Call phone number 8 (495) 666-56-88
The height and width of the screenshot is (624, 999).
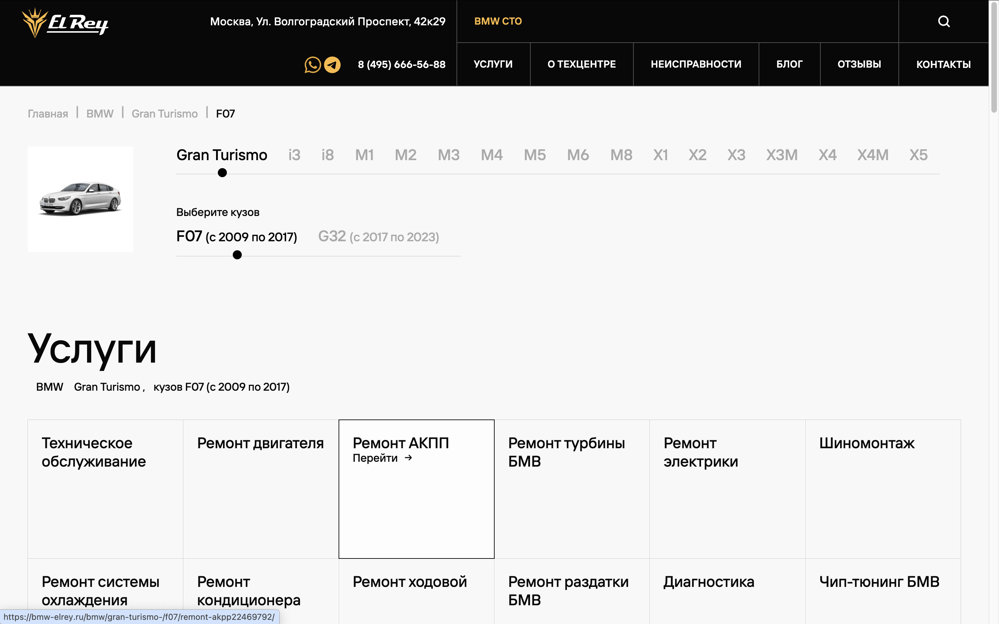pos(401,65)
